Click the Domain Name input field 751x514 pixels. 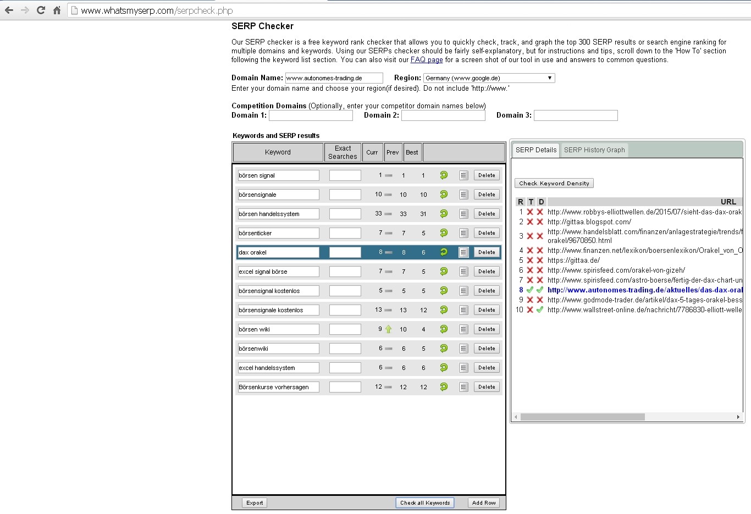(x=334, y=78)
